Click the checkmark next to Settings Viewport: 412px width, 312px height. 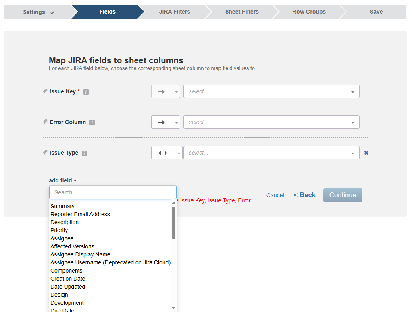coord(52,12)
